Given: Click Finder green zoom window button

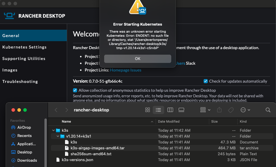Looking at the screenshot, I should point(25,110).
